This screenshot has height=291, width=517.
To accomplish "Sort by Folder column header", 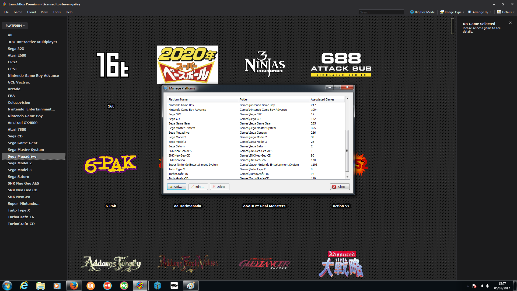I will [x=274, y=99].
